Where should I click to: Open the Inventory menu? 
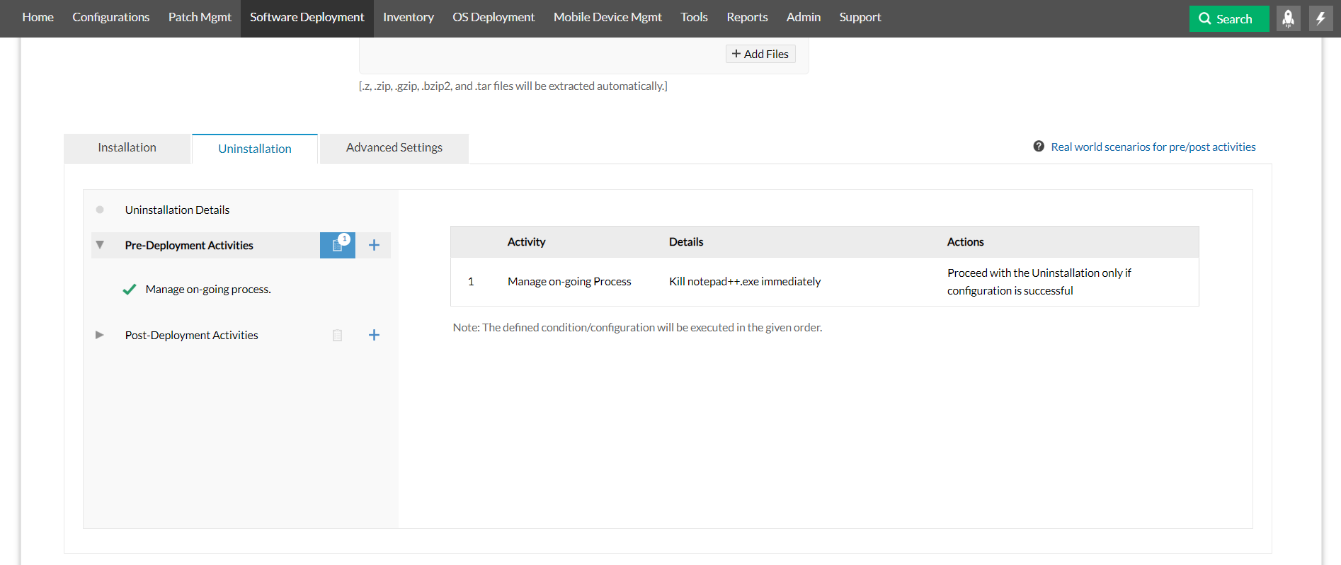[x=408, y=18]
